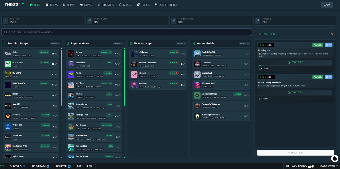This screenshot has width=340, height=169.
Task: Select the UncrownedKings guild name
Action: (x=209, y=94)
